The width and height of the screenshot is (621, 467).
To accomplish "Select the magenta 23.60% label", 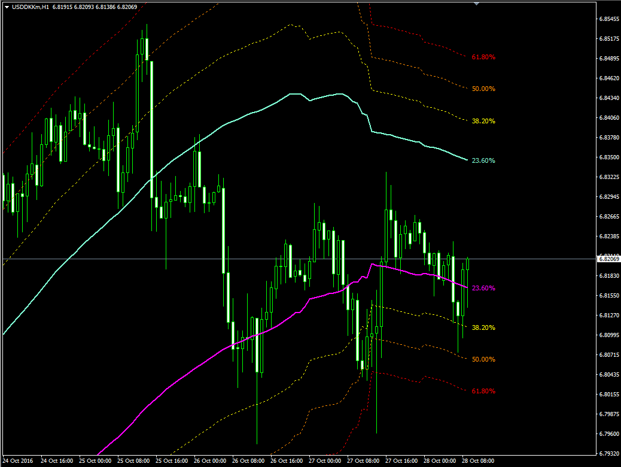I will [x=483, y=288].
